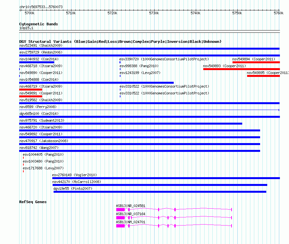
Task: Select the red loss bar of nsv549894 (Cooper2011)
Action: click(256, 62)
